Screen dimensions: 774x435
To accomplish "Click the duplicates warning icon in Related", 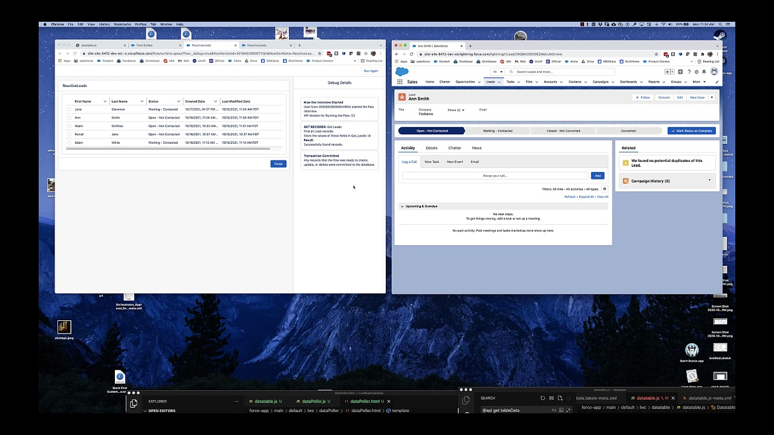I will click(x=626, y=163).
